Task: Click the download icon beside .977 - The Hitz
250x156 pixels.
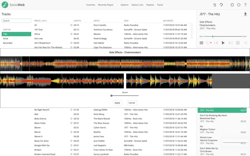Action: click(x=245, y=14)
